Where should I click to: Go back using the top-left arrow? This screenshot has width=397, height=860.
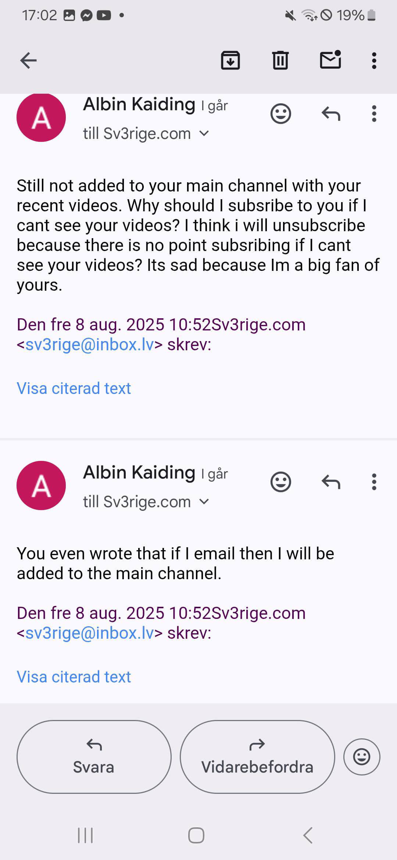[29, 61]
